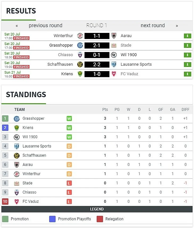Screen dimensions: 194x228
Task: Select the previous round link
Action: point(45,25)
